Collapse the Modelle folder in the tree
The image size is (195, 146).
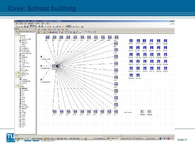coord(16,87)
